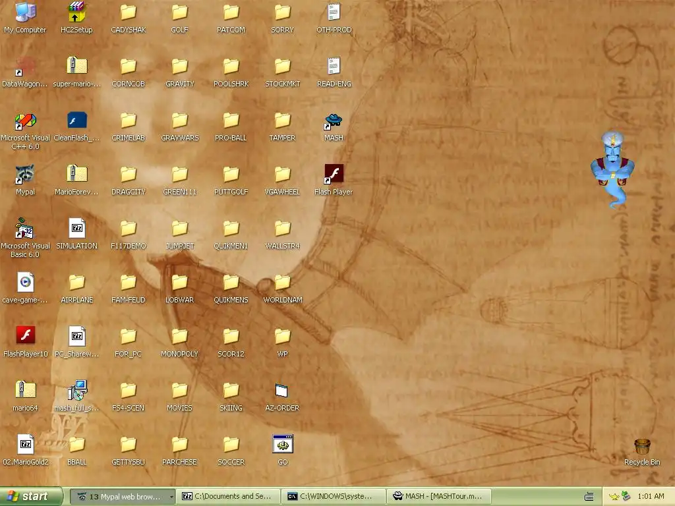Select the READ-ENG text document icon
Screen dimensions: 675x506
pyautogui.click(x=334, y=67)
